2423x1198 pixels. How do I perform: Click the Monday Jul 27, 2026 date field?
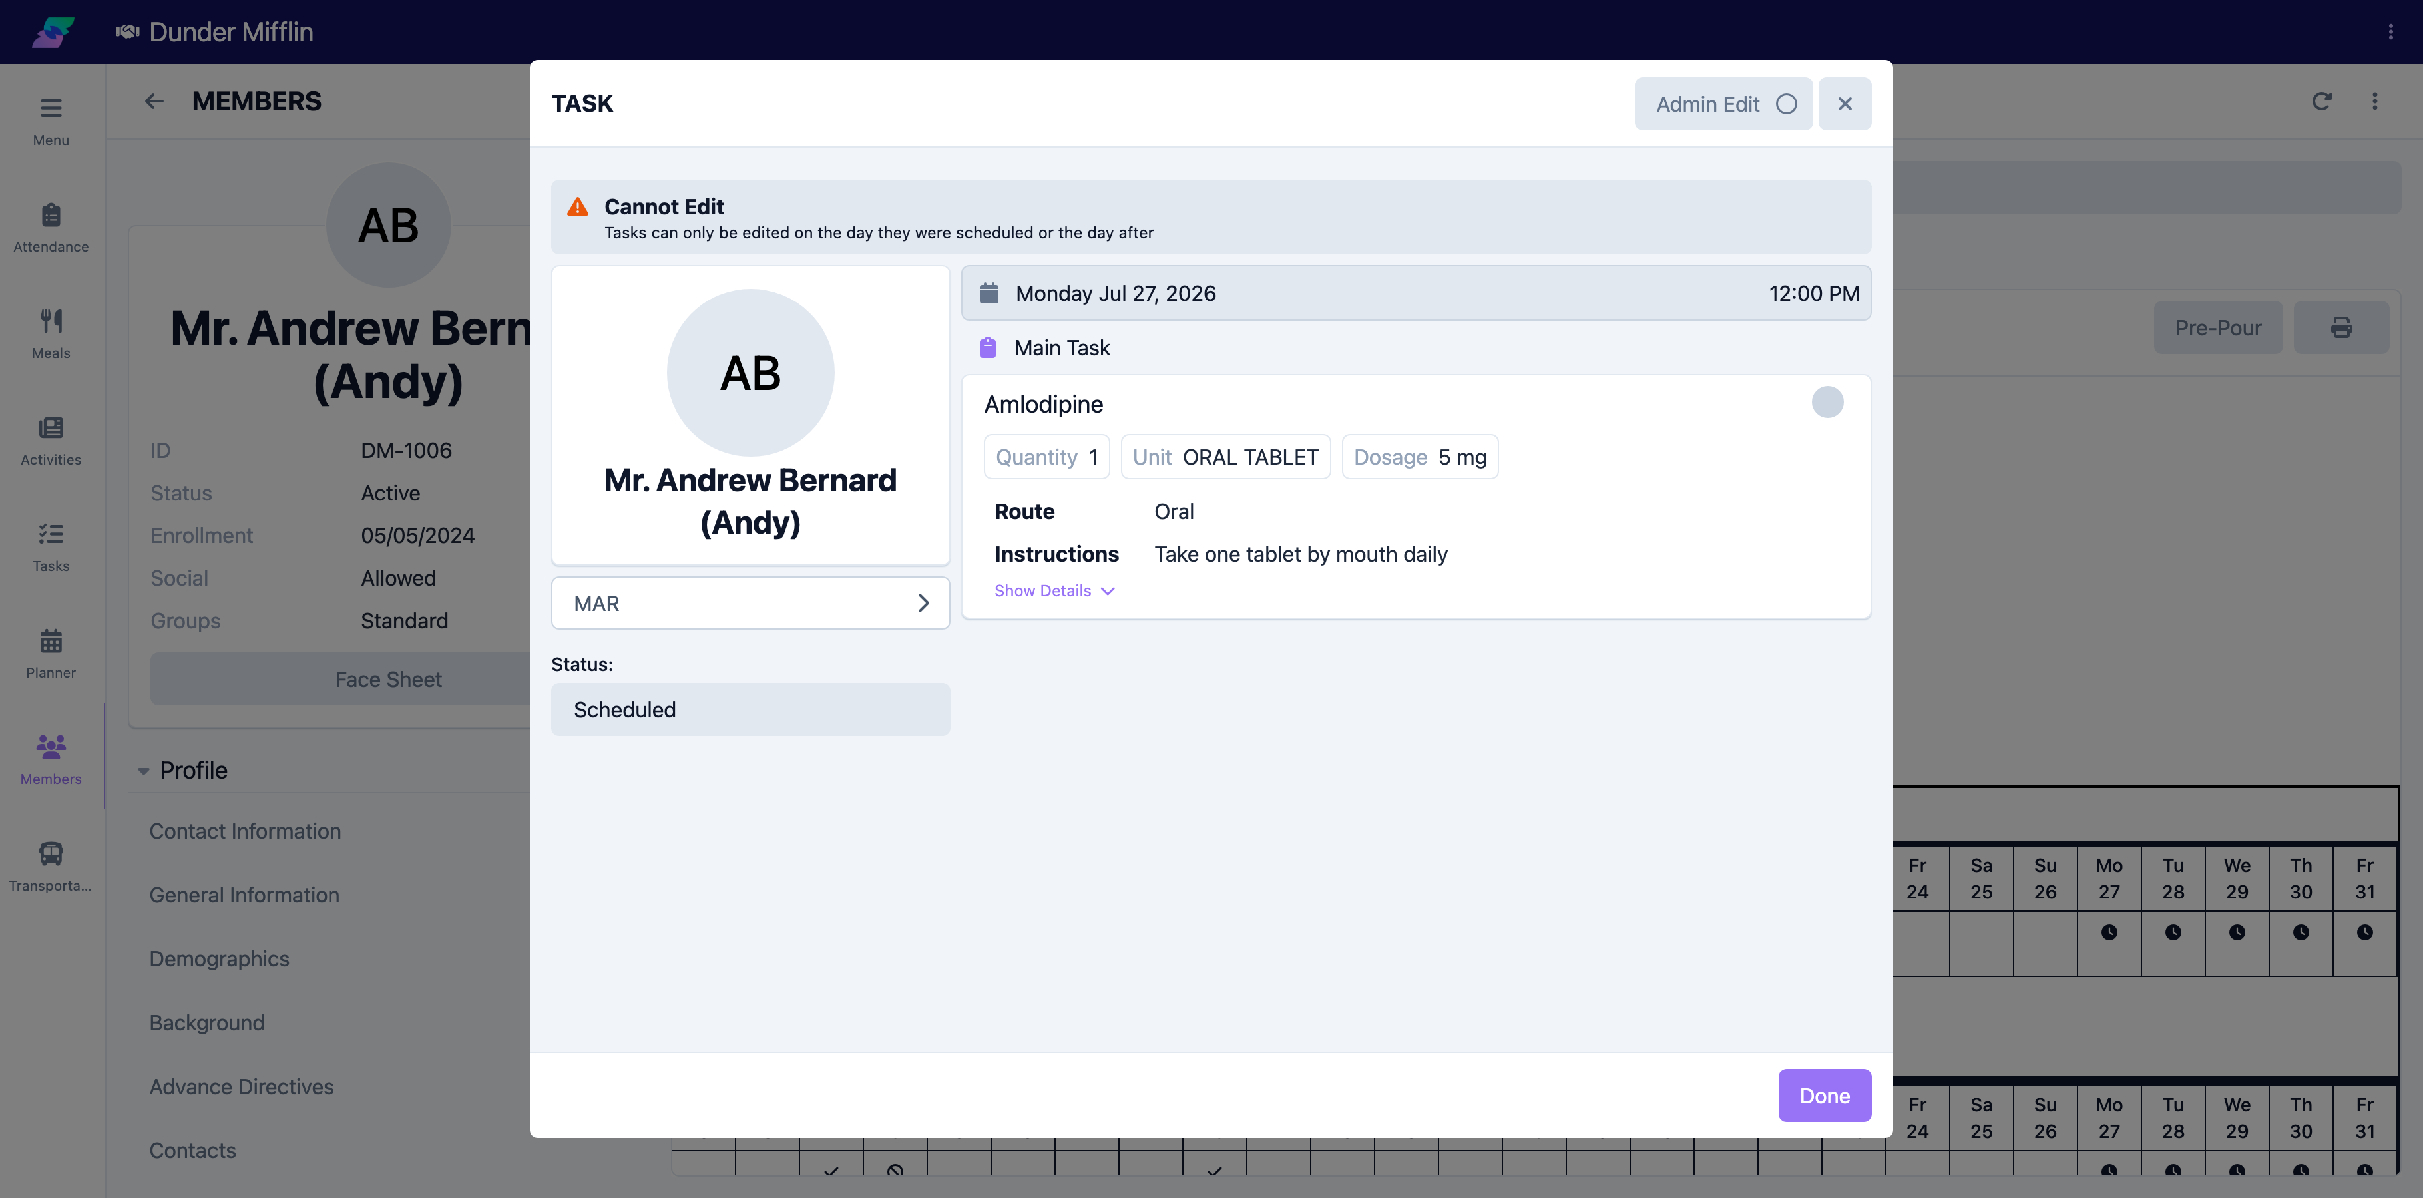1416,294
